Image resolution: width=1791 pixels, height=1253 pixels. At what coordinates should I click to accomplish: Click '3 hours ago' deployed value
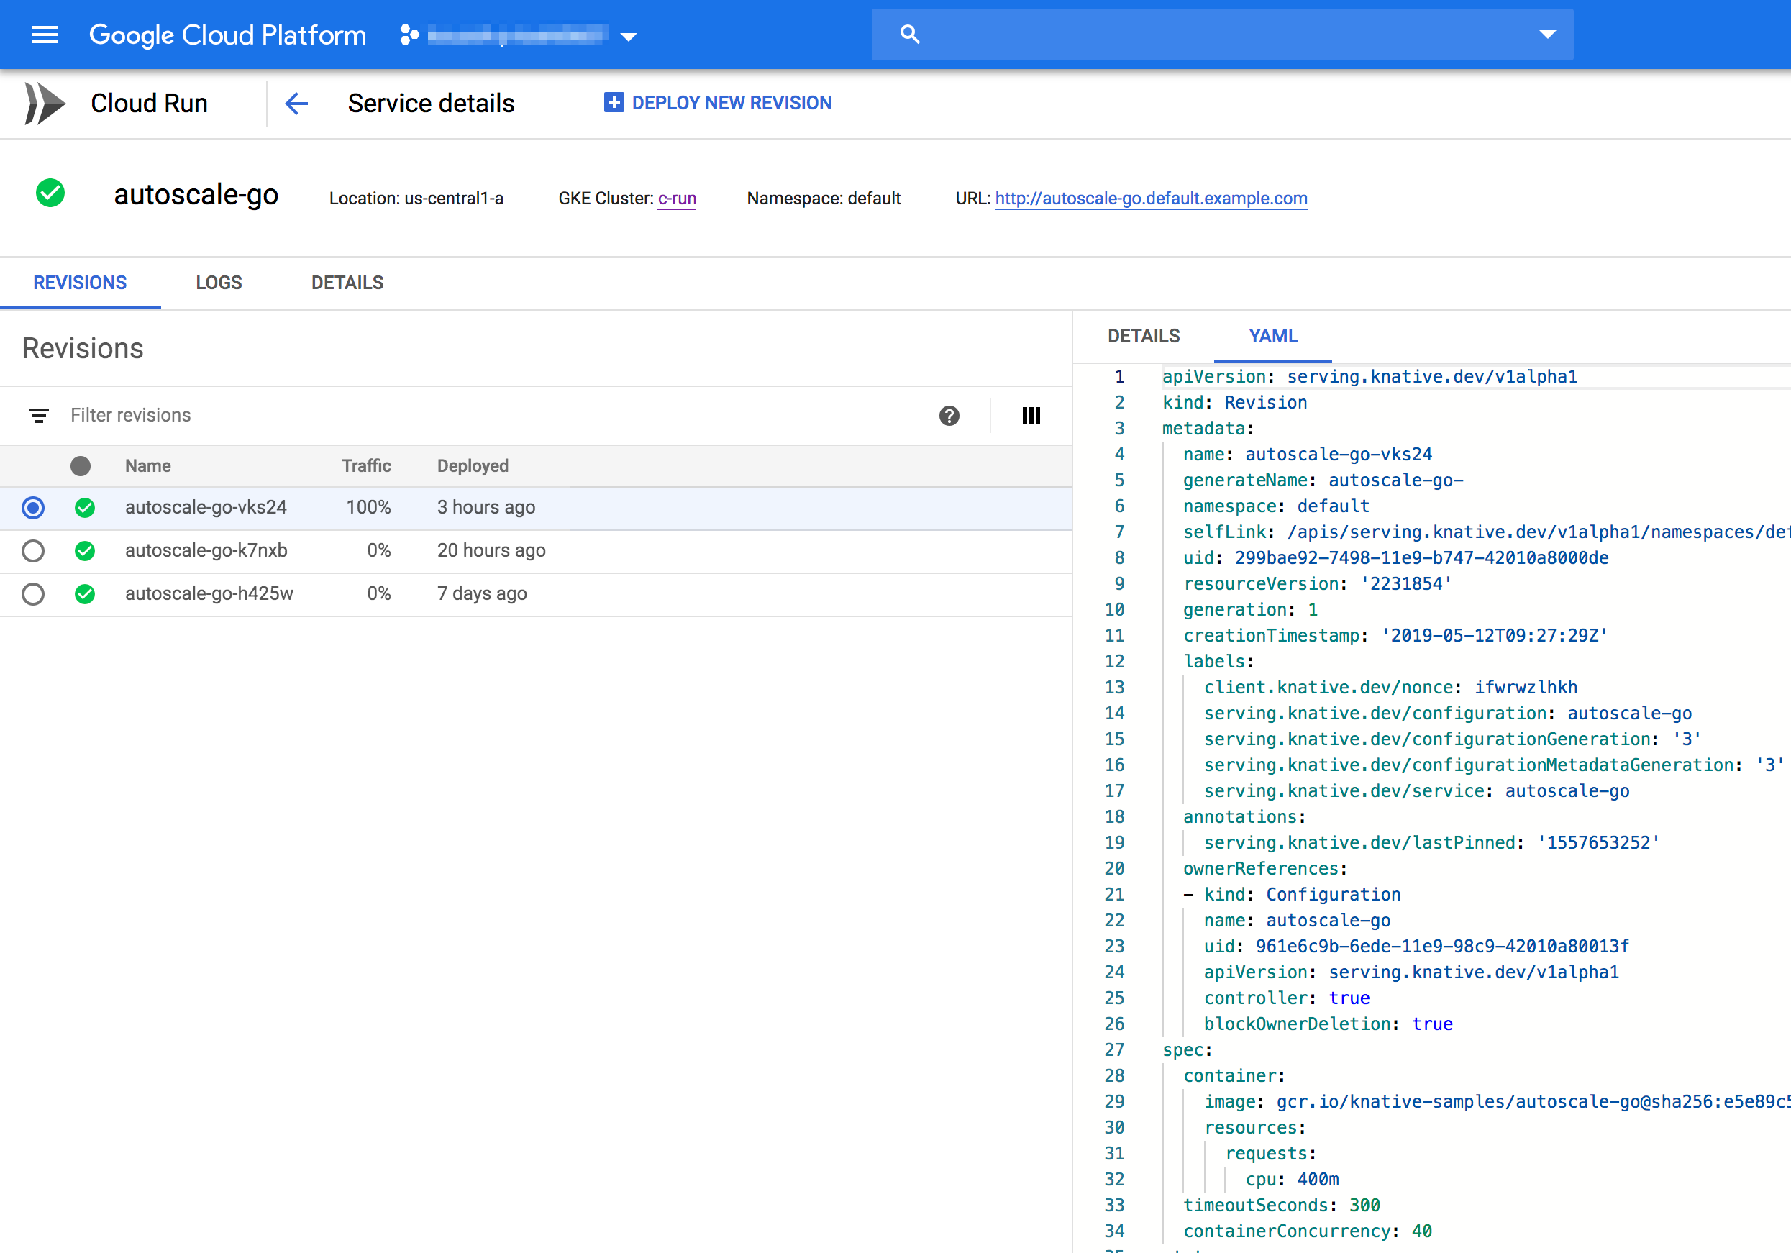pyautogui.click(x=486, y=507)
